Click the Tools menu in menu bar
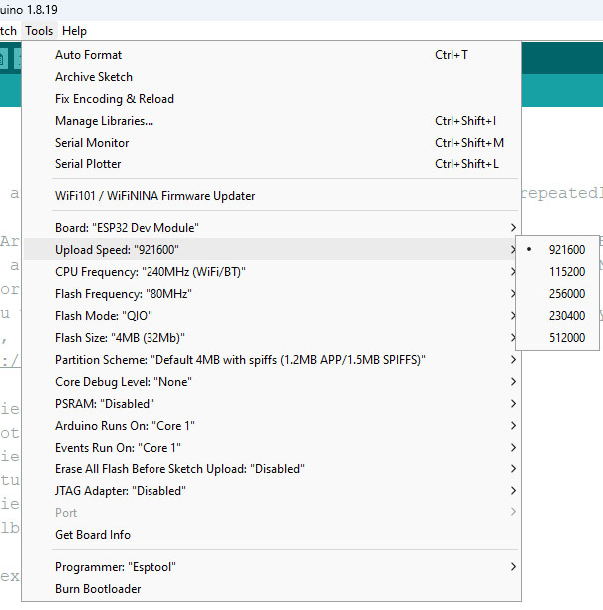 coord(39,31)
